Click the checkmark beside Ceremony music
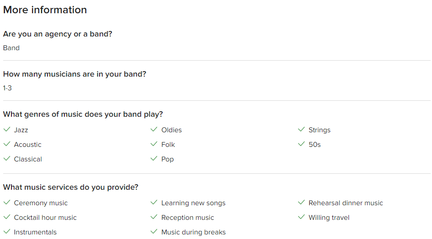The image size is (432, 239). pyautogui.click(x=7, y=203)
